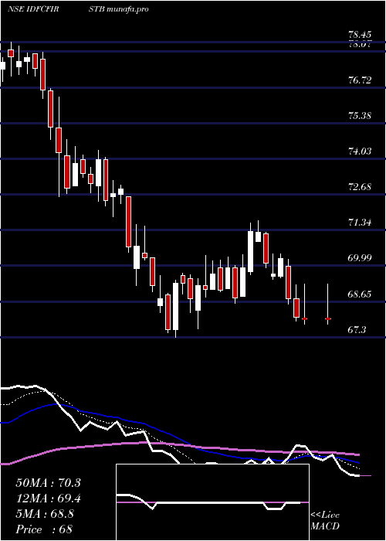The height and width of the screenshot is (541, 386).
Task: Click the Price : 68 readout
Action: coord(44,529)
